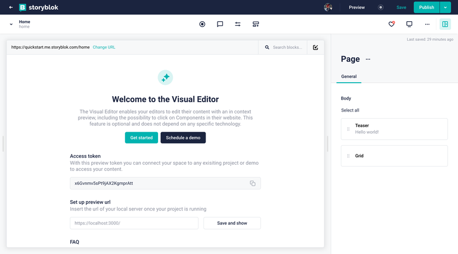Go back using the top-left arrow

coord(11,7)
